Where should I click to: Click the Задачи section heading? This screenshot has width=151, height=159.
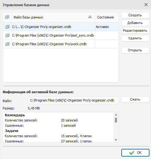tap(11, 131)
